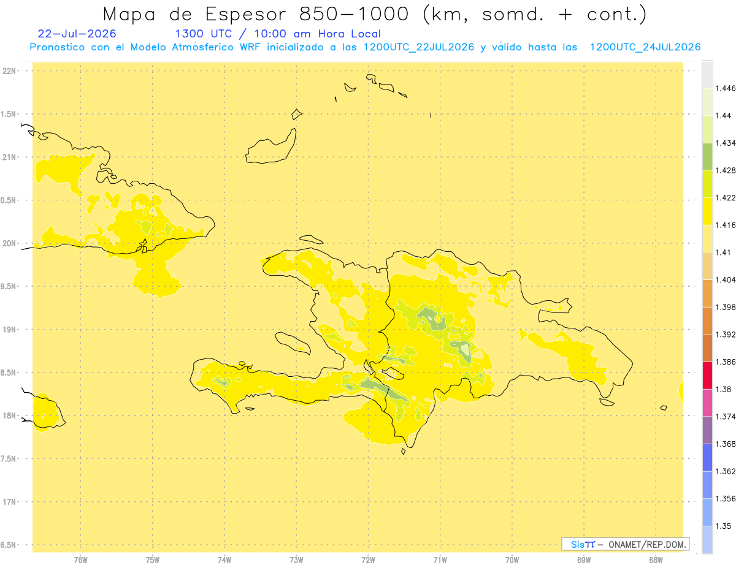
Task: Click the 75W longitude axis label
Action: click(153, 559)
